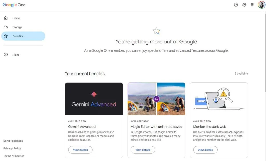Click the Benefits star icon in sidebar
Image resolution: width=266 pixels, height=161 pixels.
6,36
